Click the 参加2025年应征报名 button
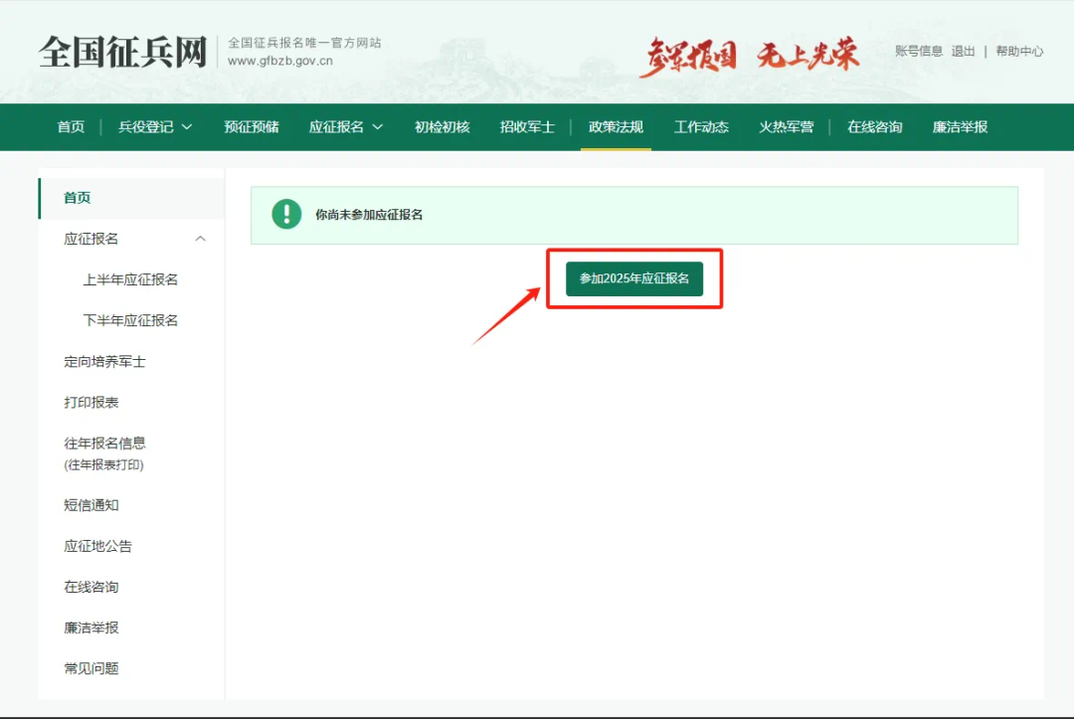This screenshot has width=1074, height=719. coord(633,279)
